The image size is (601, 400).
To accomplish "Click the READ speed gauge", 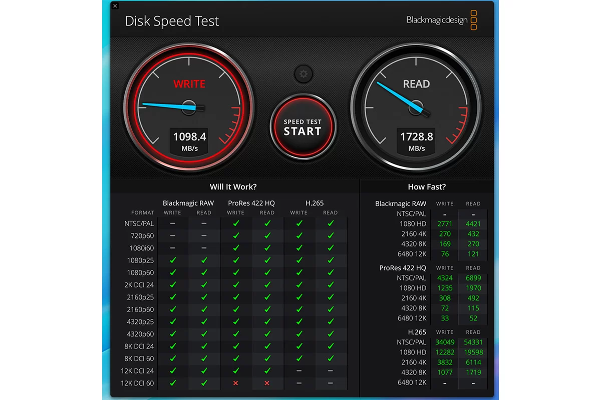I will [416, 107].
